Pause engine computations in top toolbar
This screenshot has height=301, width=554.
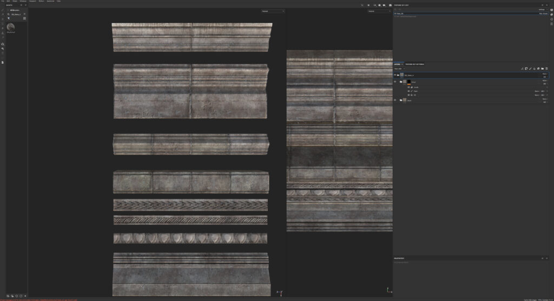pyautogui.click(x=368, y=5)
